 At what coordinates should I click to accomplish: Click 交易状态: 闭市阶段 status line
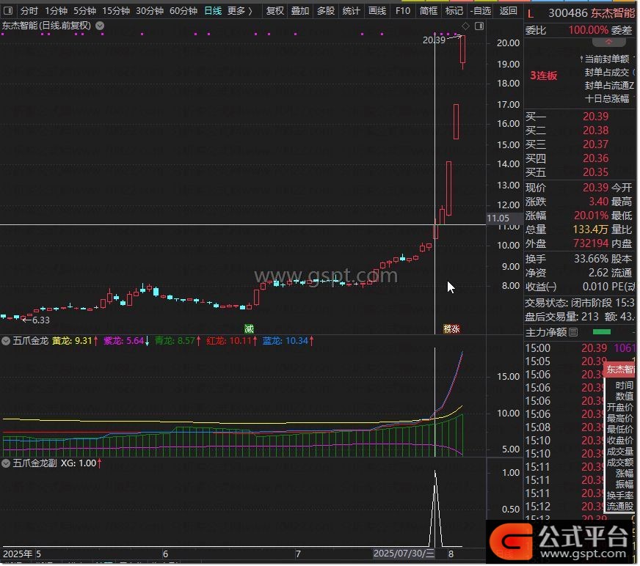pyautogui.click(x=581, y=304)
